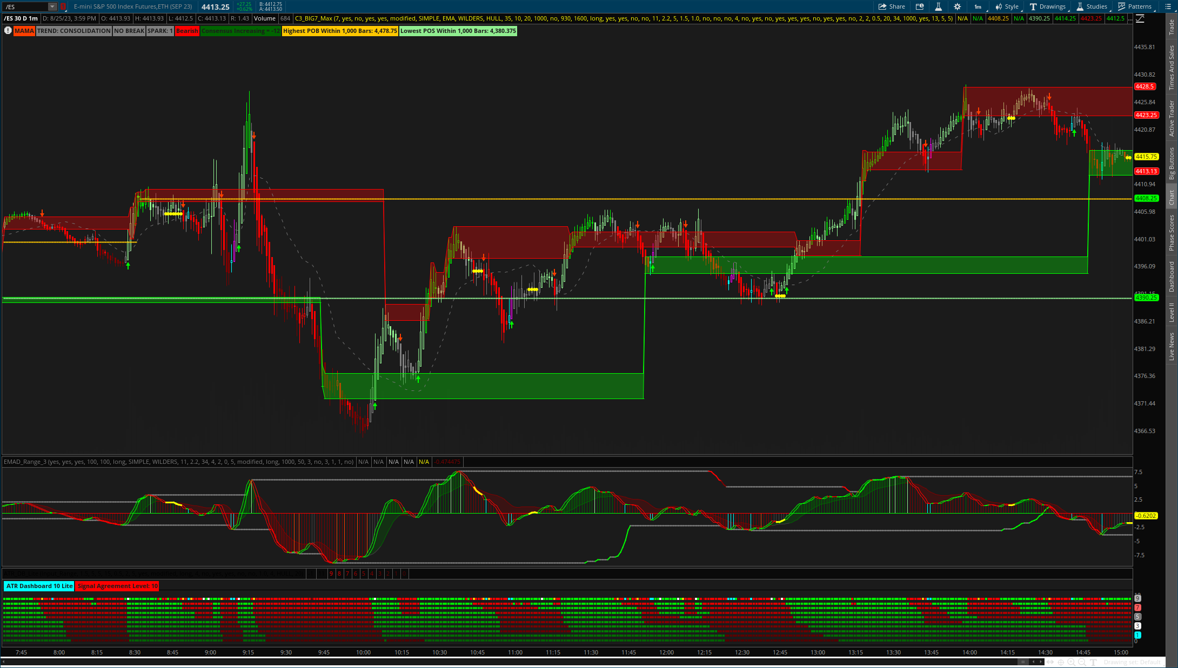Click the /ES 30 D 1m chart label

(x=21, y=18)
